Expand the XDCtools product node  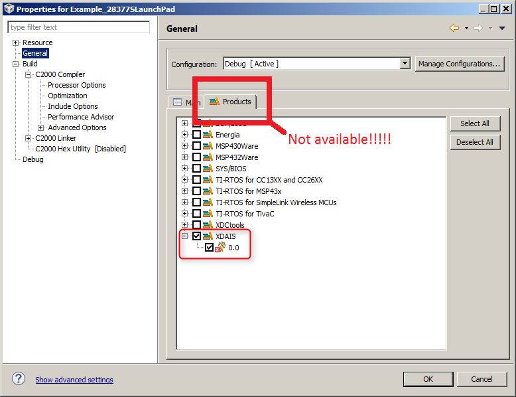[184, 224]
